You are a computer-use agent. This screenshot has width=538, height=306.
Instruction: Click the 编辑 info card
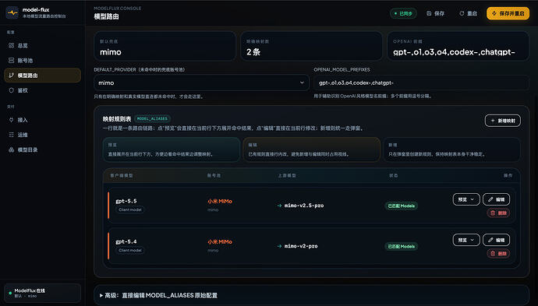(x=312, y=149)
